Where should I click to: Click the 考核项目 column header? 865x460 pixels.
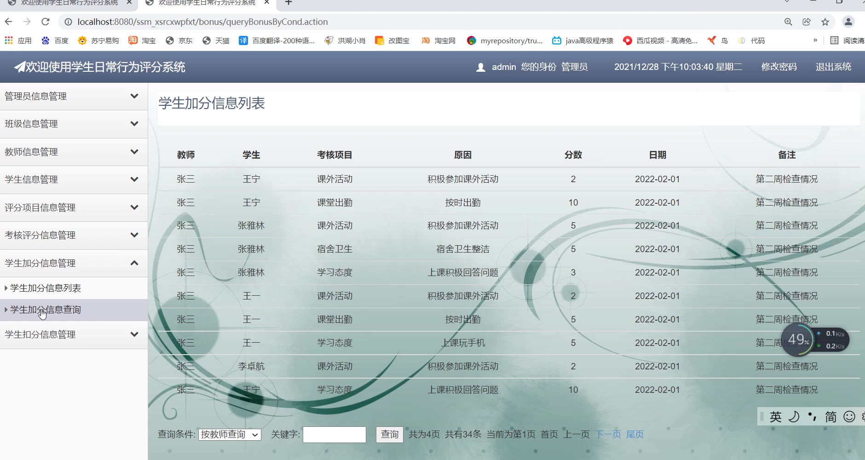[x=334, y=155]
